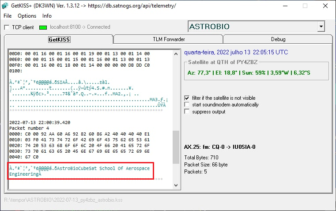Maximize the GetKISS+ window
336x211 pixels.
(305, 6)
